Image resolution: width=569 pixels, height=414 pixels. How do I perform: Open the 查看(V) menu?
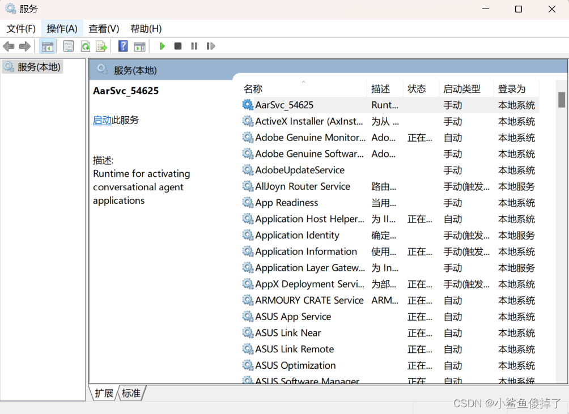point(104,29)
